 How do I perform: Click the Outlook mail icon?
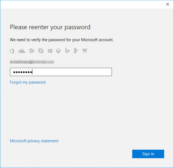pos(32,51)
